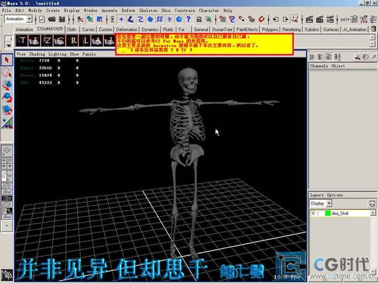Activate the Lasso select tool
Image resolution: width=378 pixels, height=284 pixels.
coord(7,73)
